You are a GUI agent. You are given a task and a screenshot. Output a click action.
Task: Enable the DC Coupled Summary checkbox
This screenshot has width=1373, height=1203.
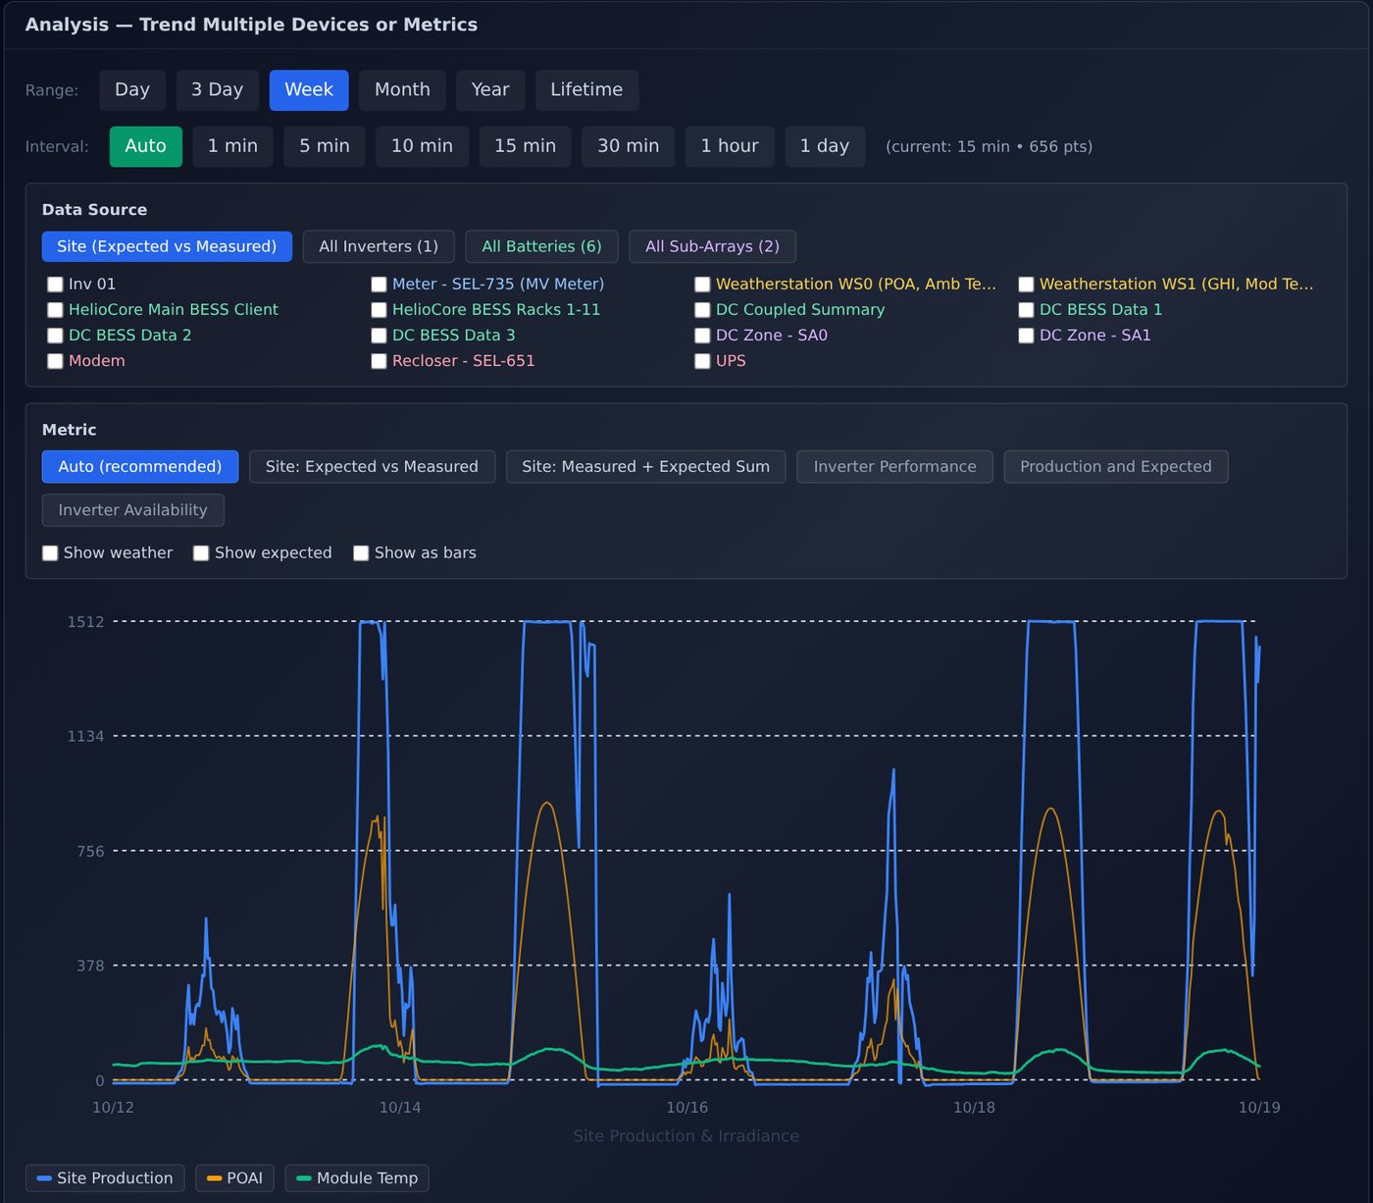click(x=703, y=310)
